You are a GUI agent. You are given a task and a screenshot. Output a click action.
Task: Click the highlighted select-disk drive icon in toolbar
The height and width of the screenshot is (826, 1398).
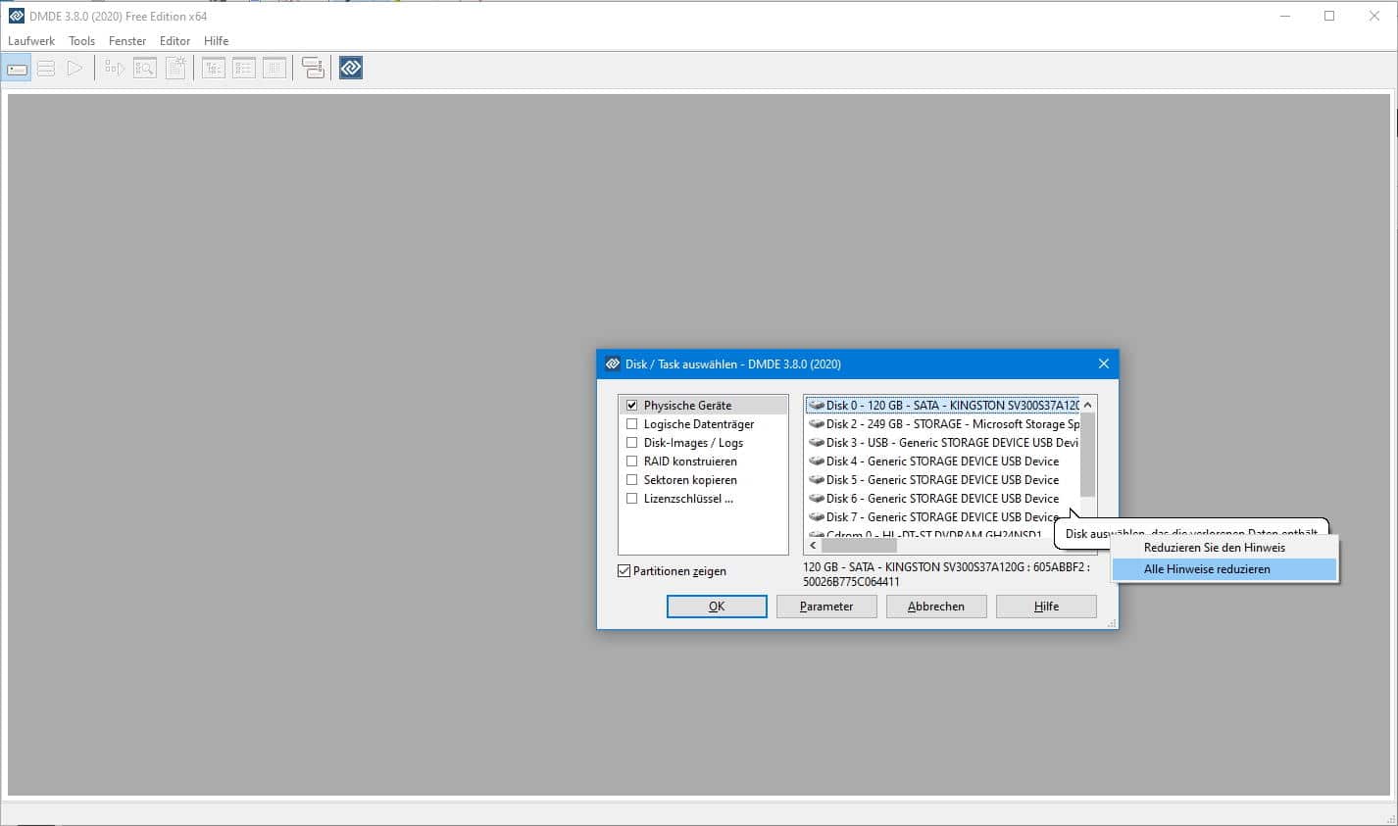pyautogui.click(x=17, y=68)
